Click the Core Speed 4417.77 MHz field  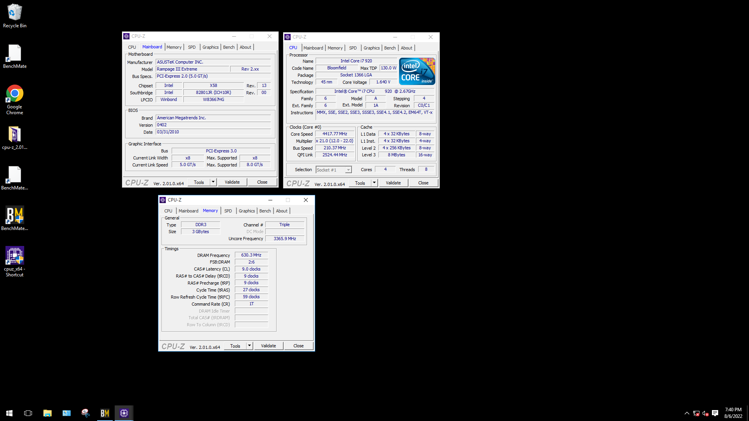[x=335, y=134]
